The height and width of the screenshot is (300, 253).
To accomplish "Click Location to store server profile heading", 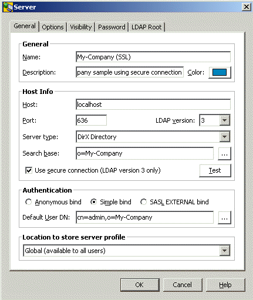I will (x=74, y=237).
